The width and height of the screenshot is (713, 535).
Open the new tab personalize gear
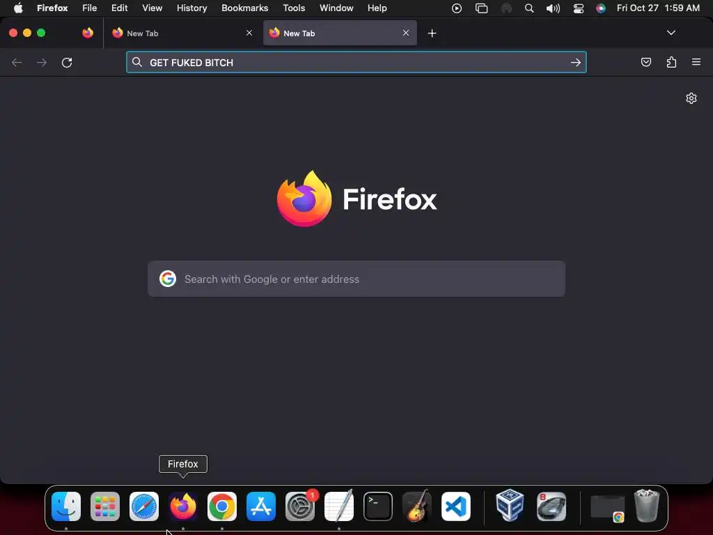(x=691, y=98)
